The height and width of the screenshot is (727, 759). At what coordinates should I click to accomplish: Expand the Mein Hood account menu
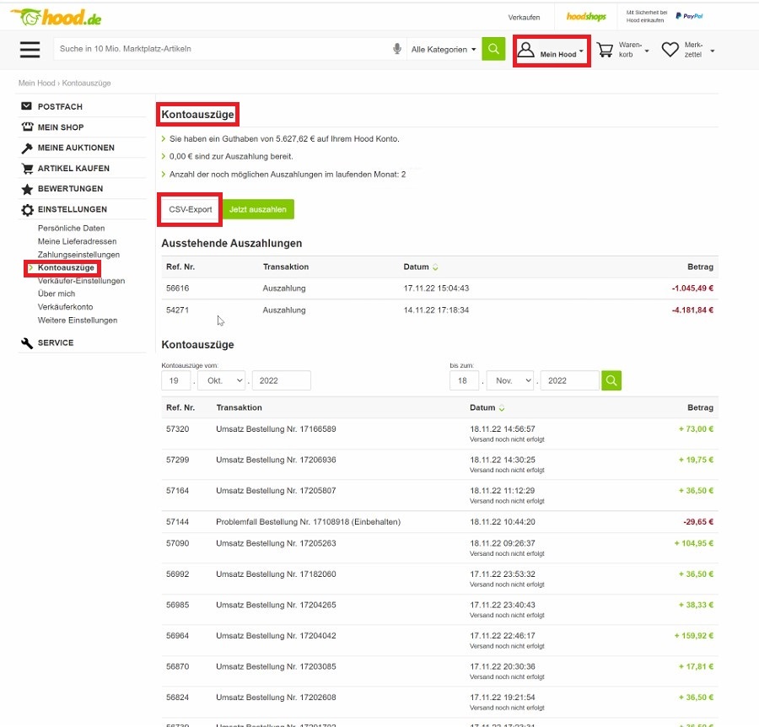[552, 51]
